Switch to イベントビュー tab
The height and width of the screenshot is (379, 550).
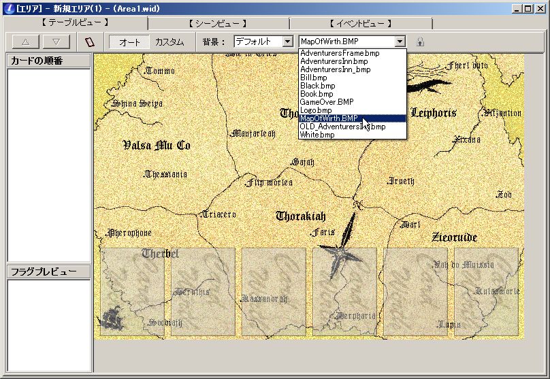click(361, 24)
